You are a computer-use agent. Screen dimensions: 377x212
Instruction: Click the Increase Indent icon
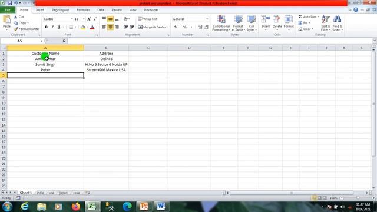(132, 27)
